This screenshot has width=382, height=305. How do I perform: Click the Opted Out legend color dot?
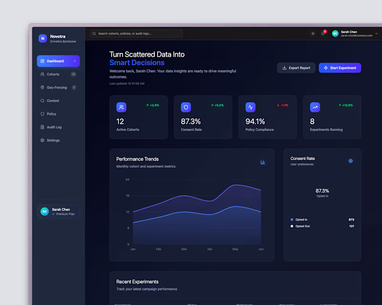click(x=292, y=226)
